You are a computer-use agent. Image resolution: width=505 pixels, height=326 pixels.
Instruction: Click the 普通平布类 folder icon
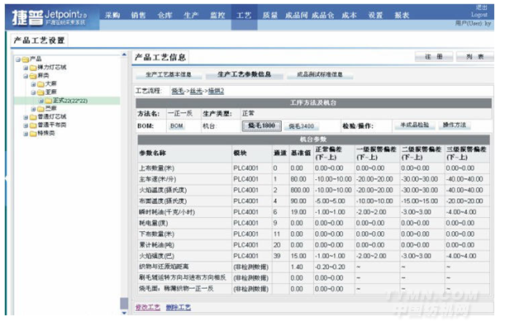pos(33,125)
